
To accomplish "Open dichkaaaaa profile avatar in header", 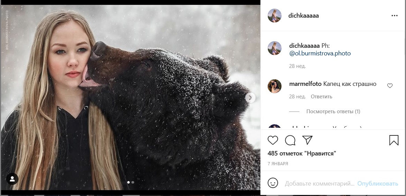I will point(275,16).
